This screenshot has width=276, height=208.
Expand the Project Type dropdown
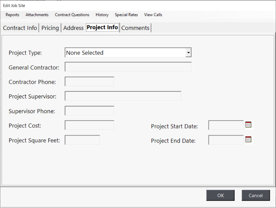(189, 53)
